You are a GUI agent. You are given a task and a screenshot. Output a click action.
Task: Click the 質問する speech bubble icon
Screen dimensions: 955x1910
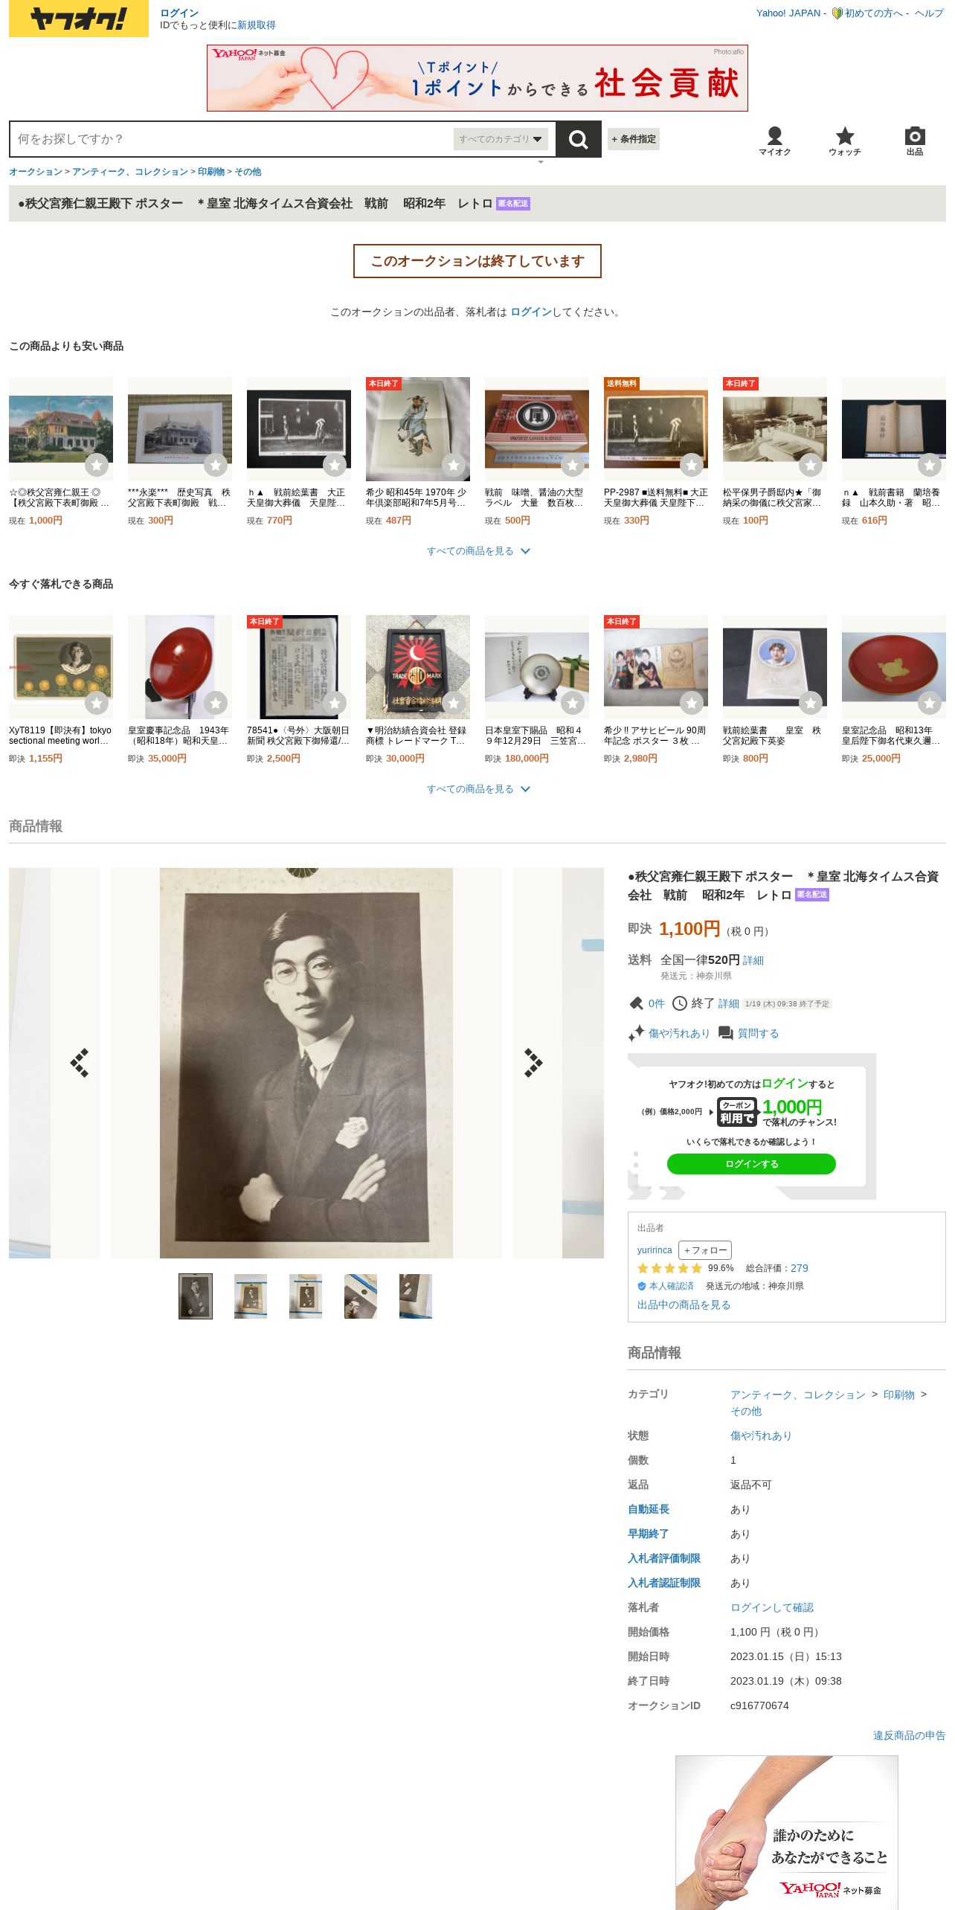[726, 1033]
